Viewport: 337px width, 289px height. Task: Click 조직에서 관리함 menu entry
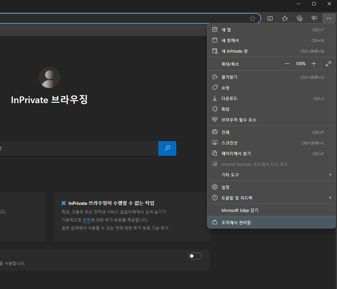pyautogui.click(x=271, y=223)
